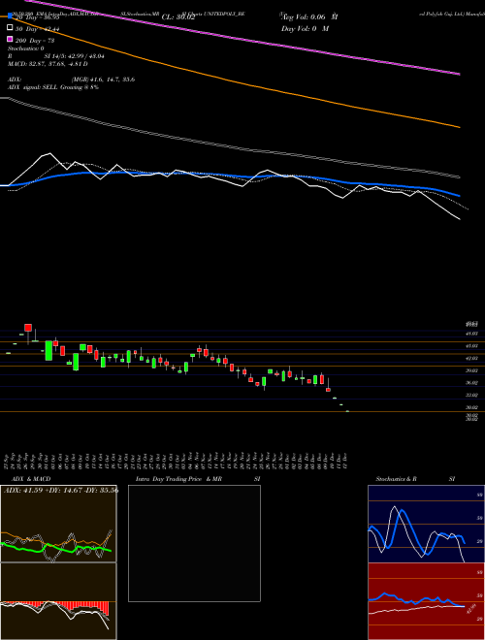Select the '200 Day = 73' legend text
The width and height of the screenshot is (485, 640).
pyautogui.click(x=35, y=41)
